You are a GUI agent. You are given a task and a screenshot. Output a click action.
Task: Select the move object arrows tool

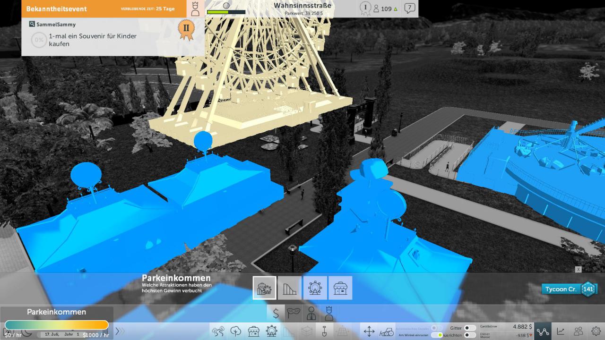(x=369, y=331)
